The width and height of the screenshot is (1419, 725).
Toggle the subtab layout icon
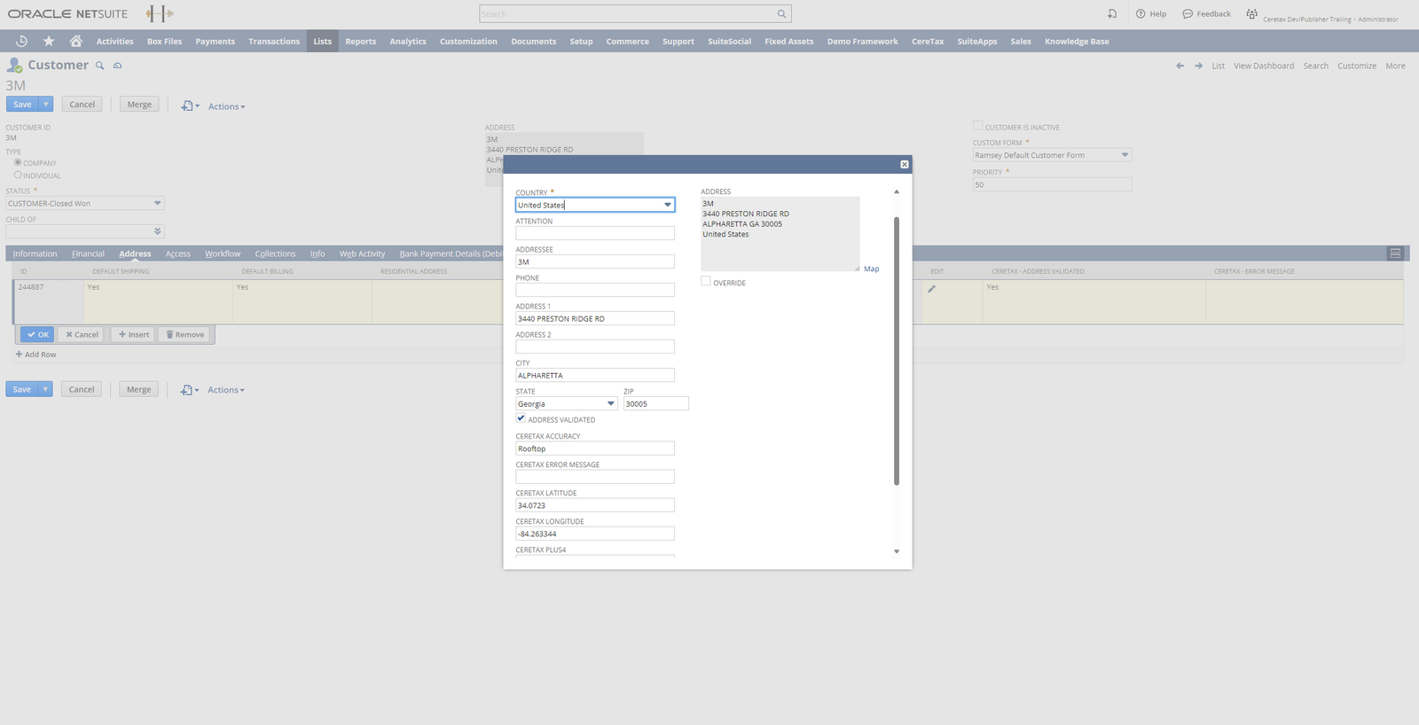tap(1395, 253)
